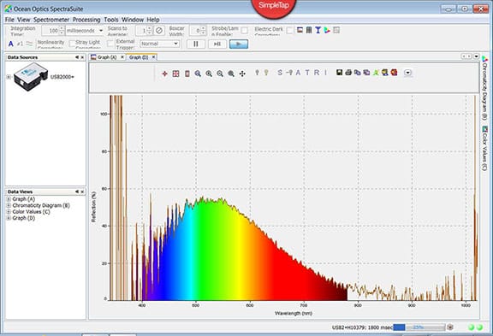This screenshot has width=493, height=336.
Task: Select the S scope mode icon
Action: tap(280, 73)
